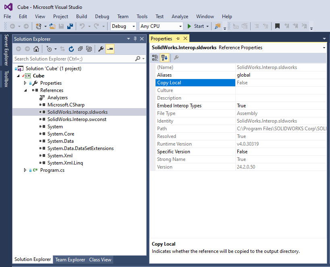Switch to the Team Explorer tab
330x267 pixels.
(70, 260)
